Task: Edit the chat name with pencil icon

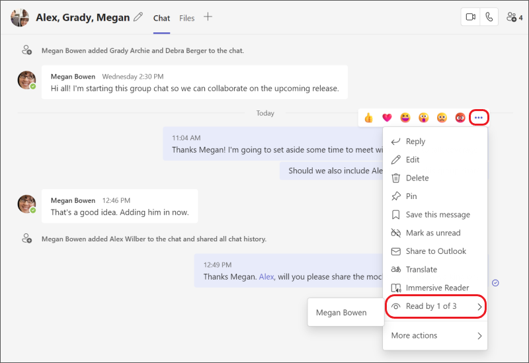Action: [x=138, y=17]
